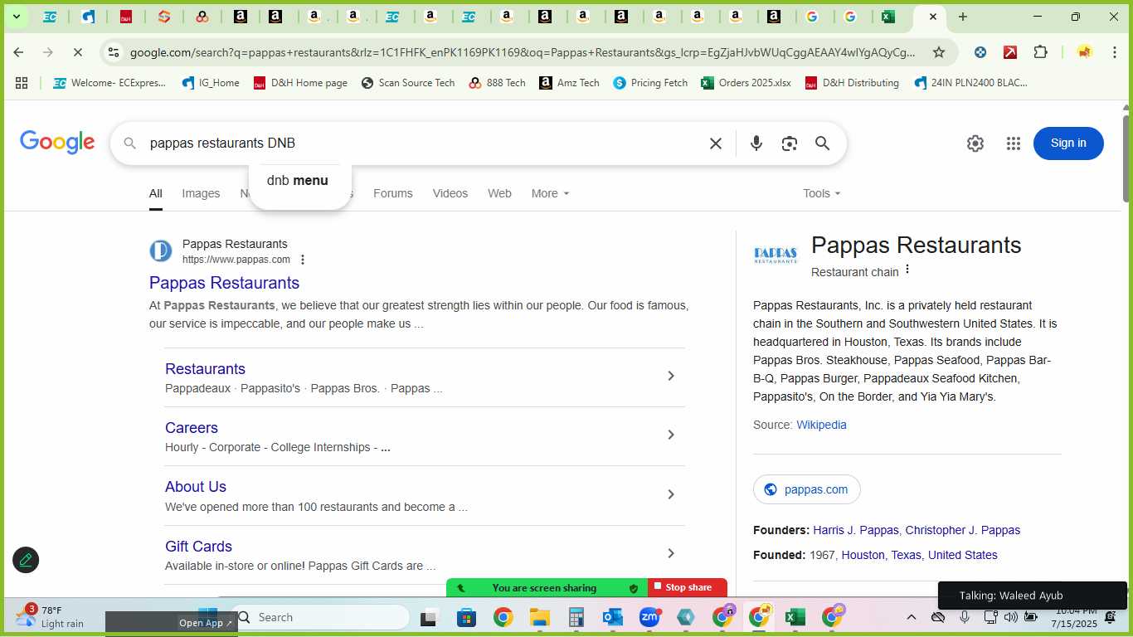This screenshot has height=637, width=1133.
Task: Click the Windows taskbar Search box
Action: click(320, 617)
